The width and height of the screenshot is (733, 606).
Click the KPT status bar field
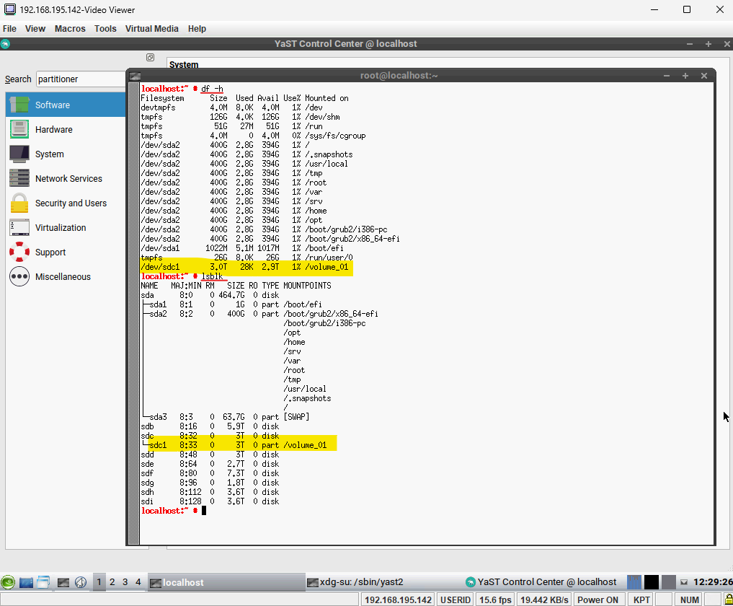[642, 600]
